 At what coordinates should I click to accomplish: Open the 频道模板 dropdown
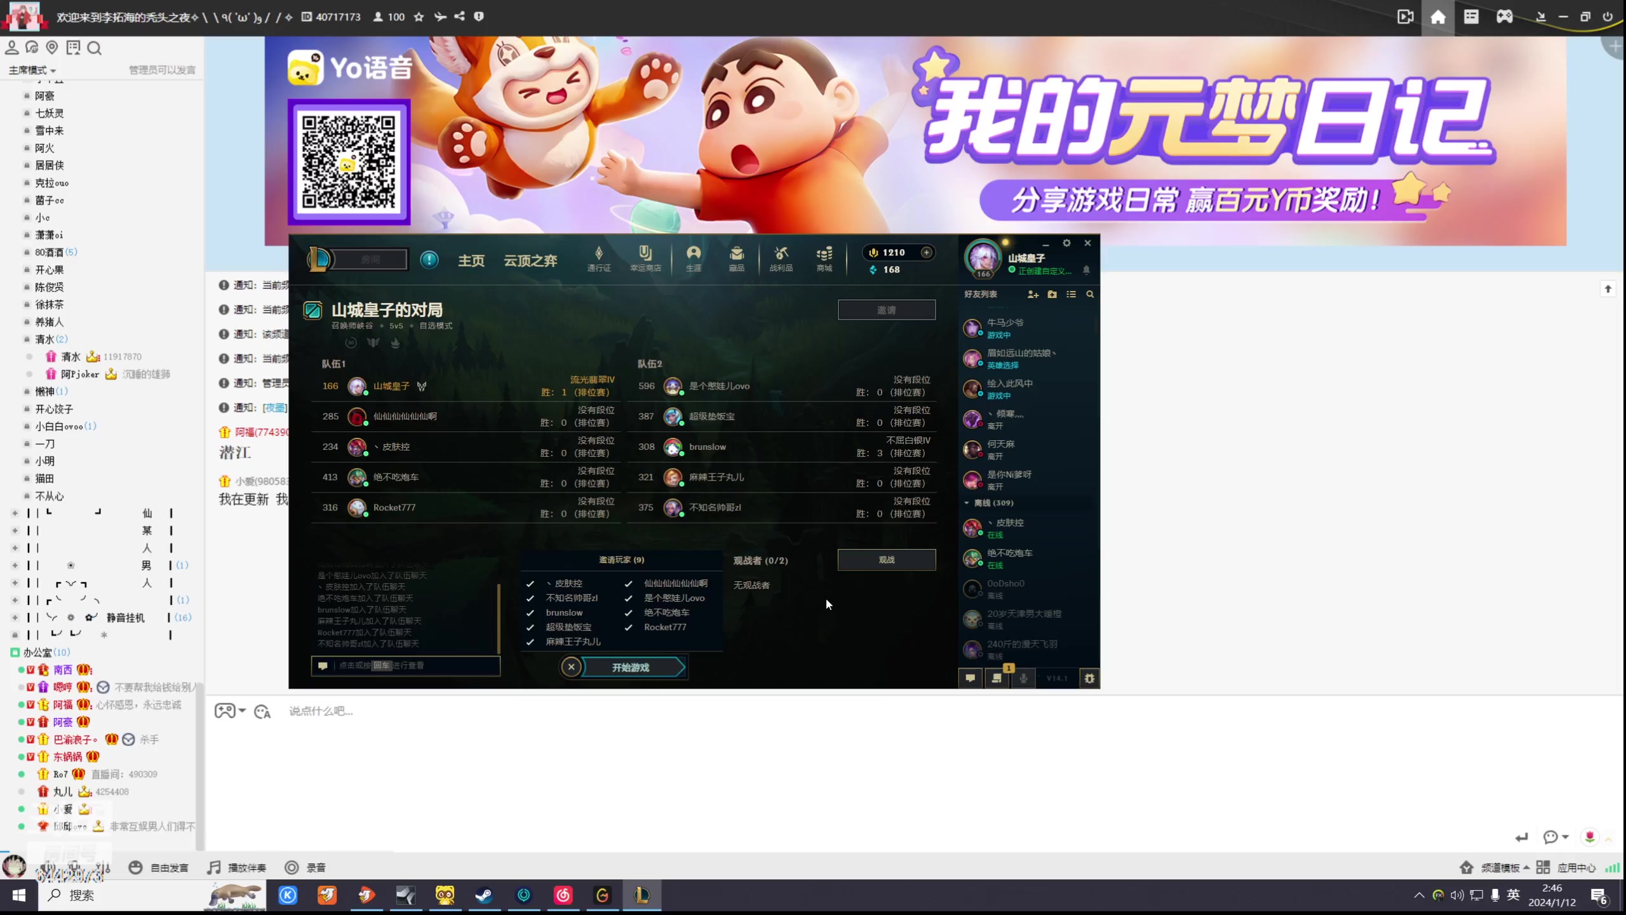point(1505,867)
